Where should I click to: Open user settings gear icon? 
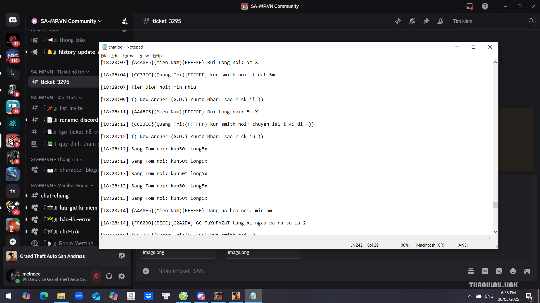(121, 276)
